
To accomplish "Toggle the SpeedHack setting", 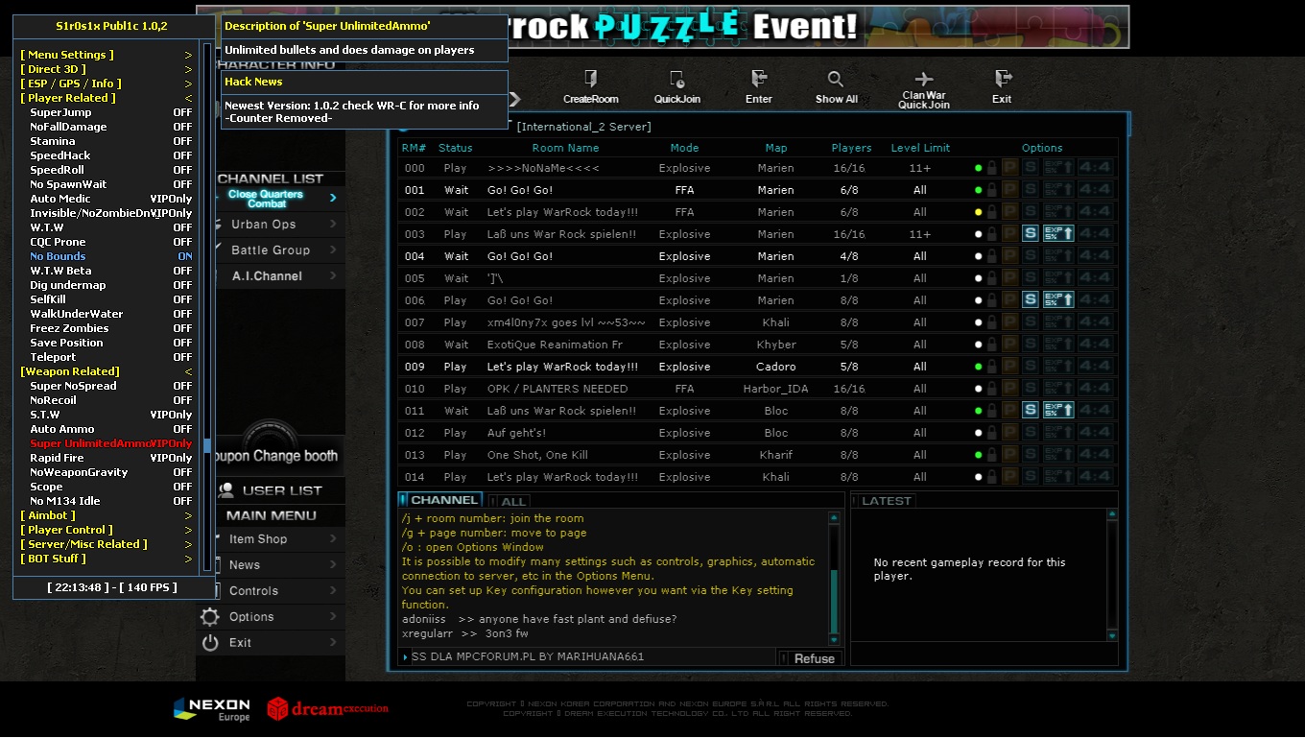I will (x=110, y=155).
